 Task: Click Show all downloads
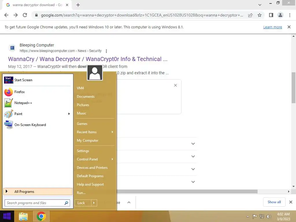[274, 202]
